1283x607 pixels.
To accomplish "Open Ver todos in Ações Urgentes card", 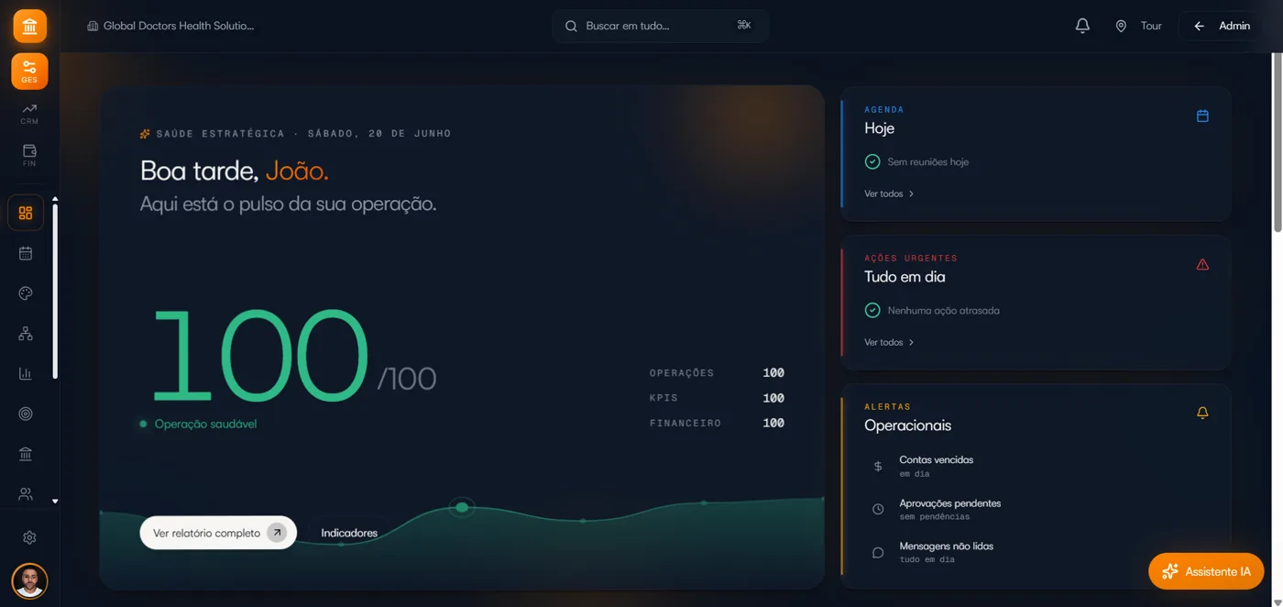I will 889,342.
